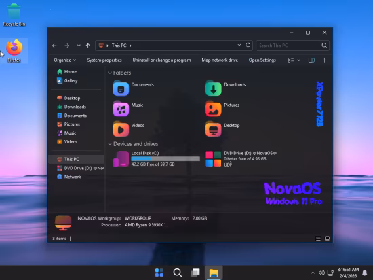Click the "8 items" status text
This screenshot has width=373, height=280.
[59, 239]
